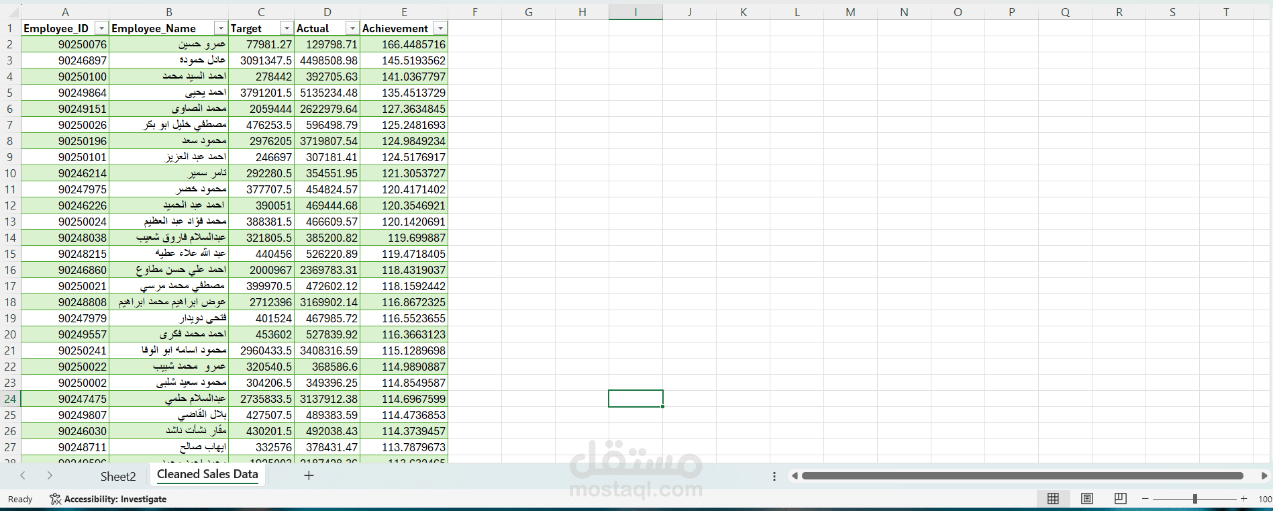
Task: Select Target value 2976205
Action: (x=262, y=141)
